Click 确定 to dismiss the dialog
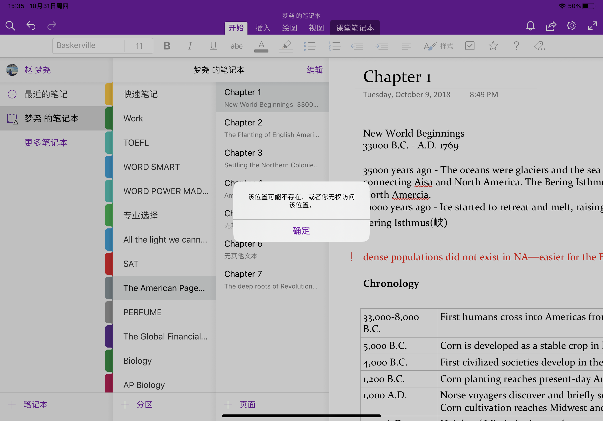Screen dimensions: 603x421 point(301,230)
